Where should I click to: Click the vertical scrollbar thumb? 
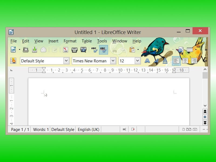point(205,75)
